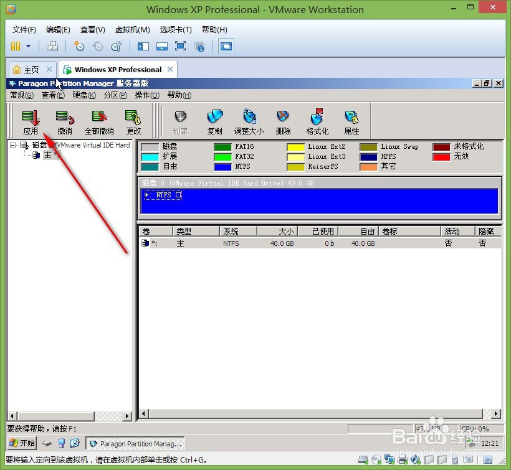The height and width of the screenshot is (470, 511).
Task: Click left tree pane scroll right arrow
Action: (127, 416)
